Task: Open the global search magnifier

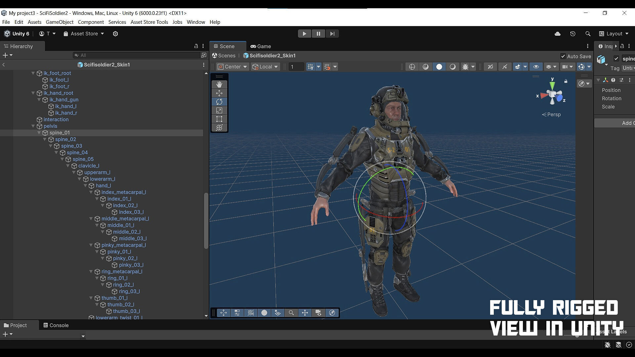Action: click(588, 34)
